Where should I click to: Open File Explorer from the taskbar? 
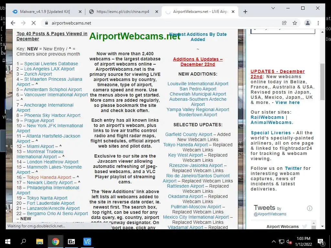tap(40, 242)
